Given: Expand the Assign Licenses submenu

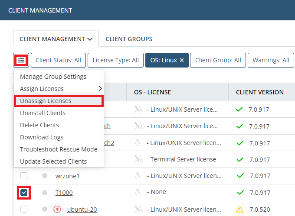Looking at the screenshot, I should (x=59, y=89).
